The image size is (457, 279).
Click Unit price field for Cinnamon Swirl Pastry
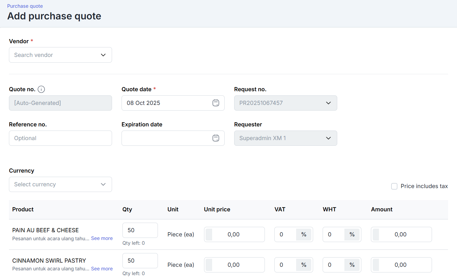point(234,265)
